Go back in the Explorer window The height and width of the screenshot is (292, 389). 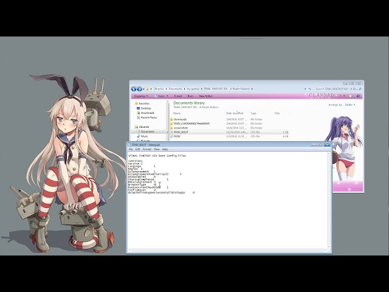pos(134,89)
